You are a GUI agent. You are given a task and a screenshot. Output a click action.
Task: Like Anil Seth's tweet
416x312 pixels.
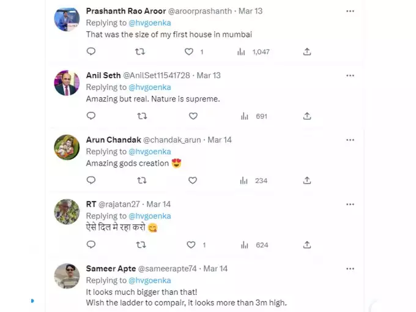tap(193, 116)
